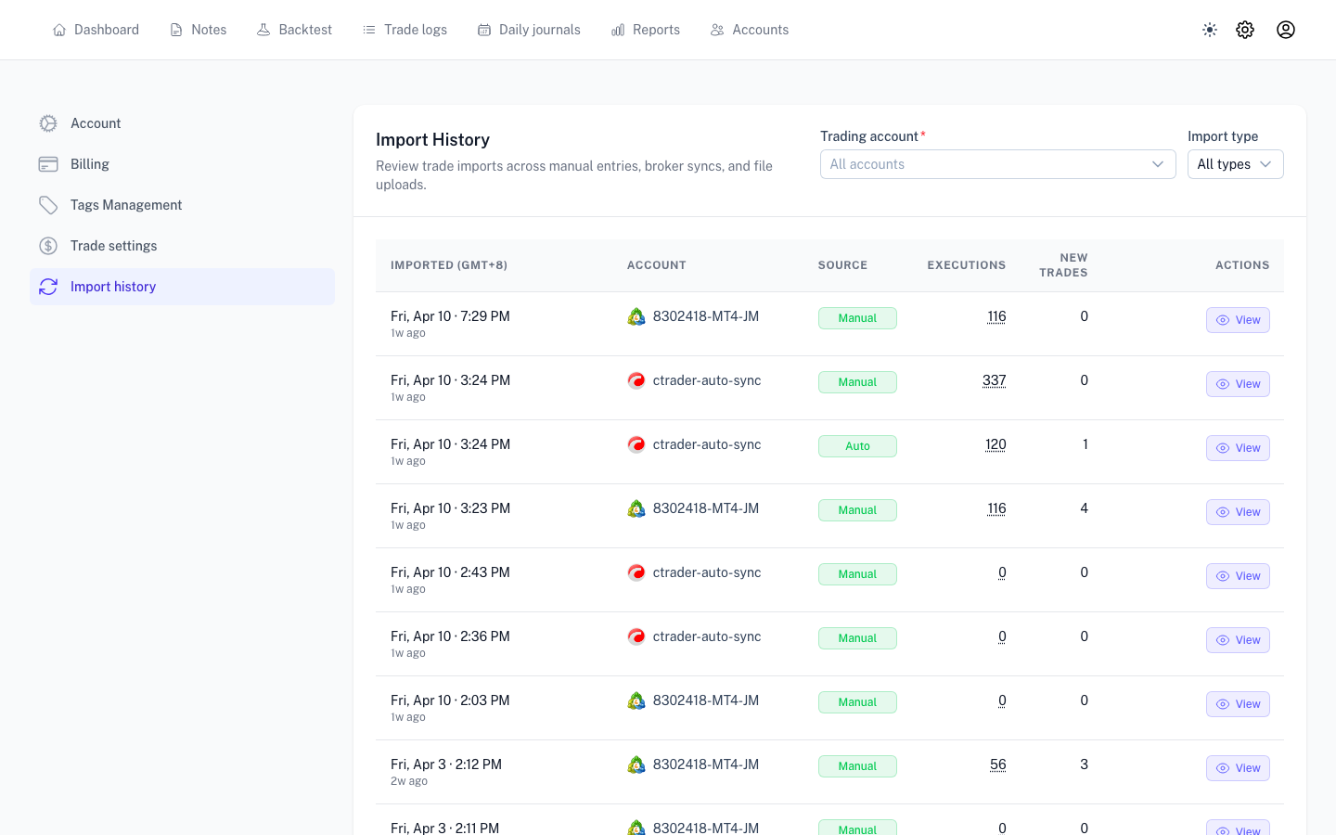Click the Billing card icon in sidebar
This screenshot has width=1336, height=835.
(x=48, y=164)
